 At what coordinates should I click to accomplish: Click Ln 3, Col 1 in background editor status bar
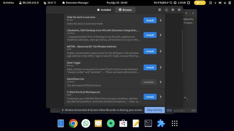179,110
